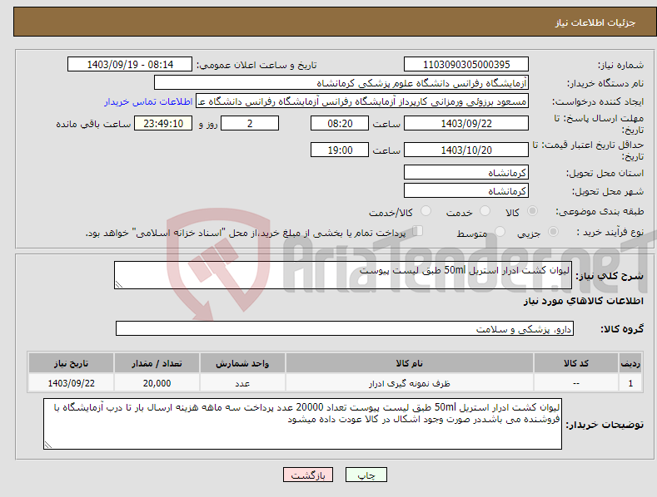Click the resize grip of description textarea

[x=119, y=284]
